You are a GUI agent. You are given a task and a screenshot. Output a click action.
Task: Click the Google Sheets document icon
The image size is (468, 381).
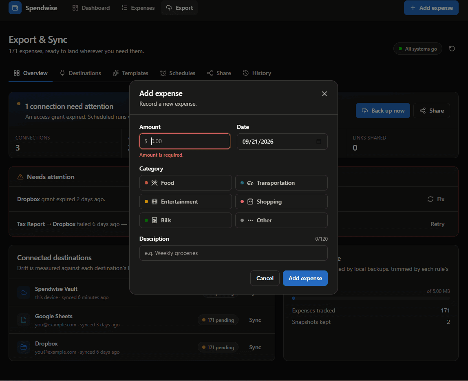24,320
